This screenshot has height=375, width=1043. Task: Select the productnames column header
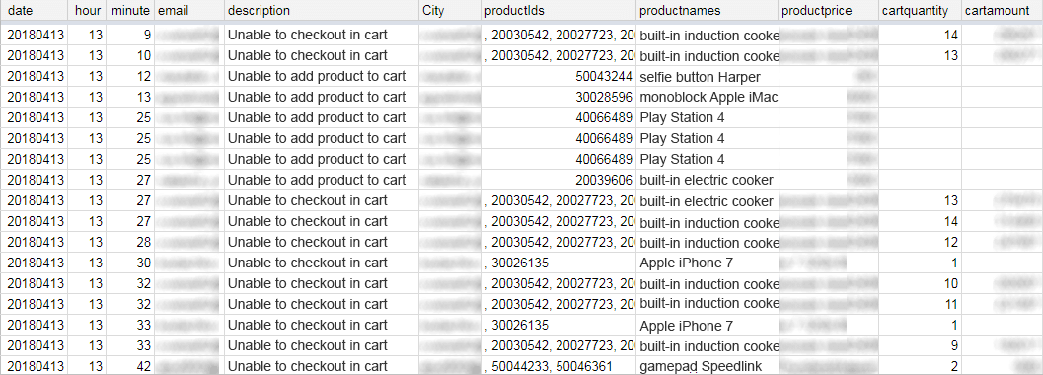[707, 11]
